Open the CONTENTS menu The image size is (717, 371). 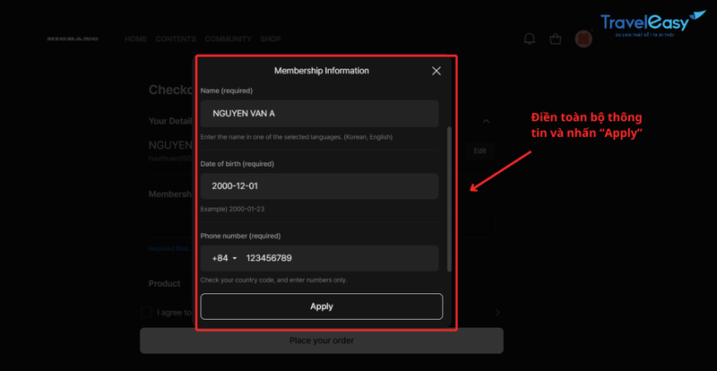(176, 39)
